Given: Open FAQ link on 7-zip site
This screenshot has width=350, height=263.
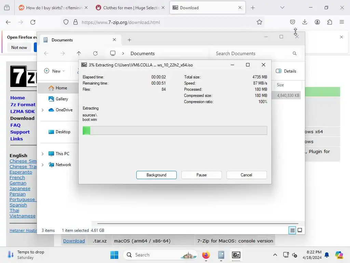Looking at the screenshot, I should pyautogui.click(x=15, y=125).
